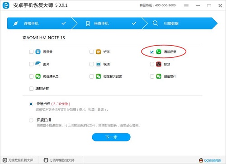This screenshot has width=226, height=164.
Task: Open the hamburger menu in title bar
Action: pyautogui.click(x=186, y=5)
